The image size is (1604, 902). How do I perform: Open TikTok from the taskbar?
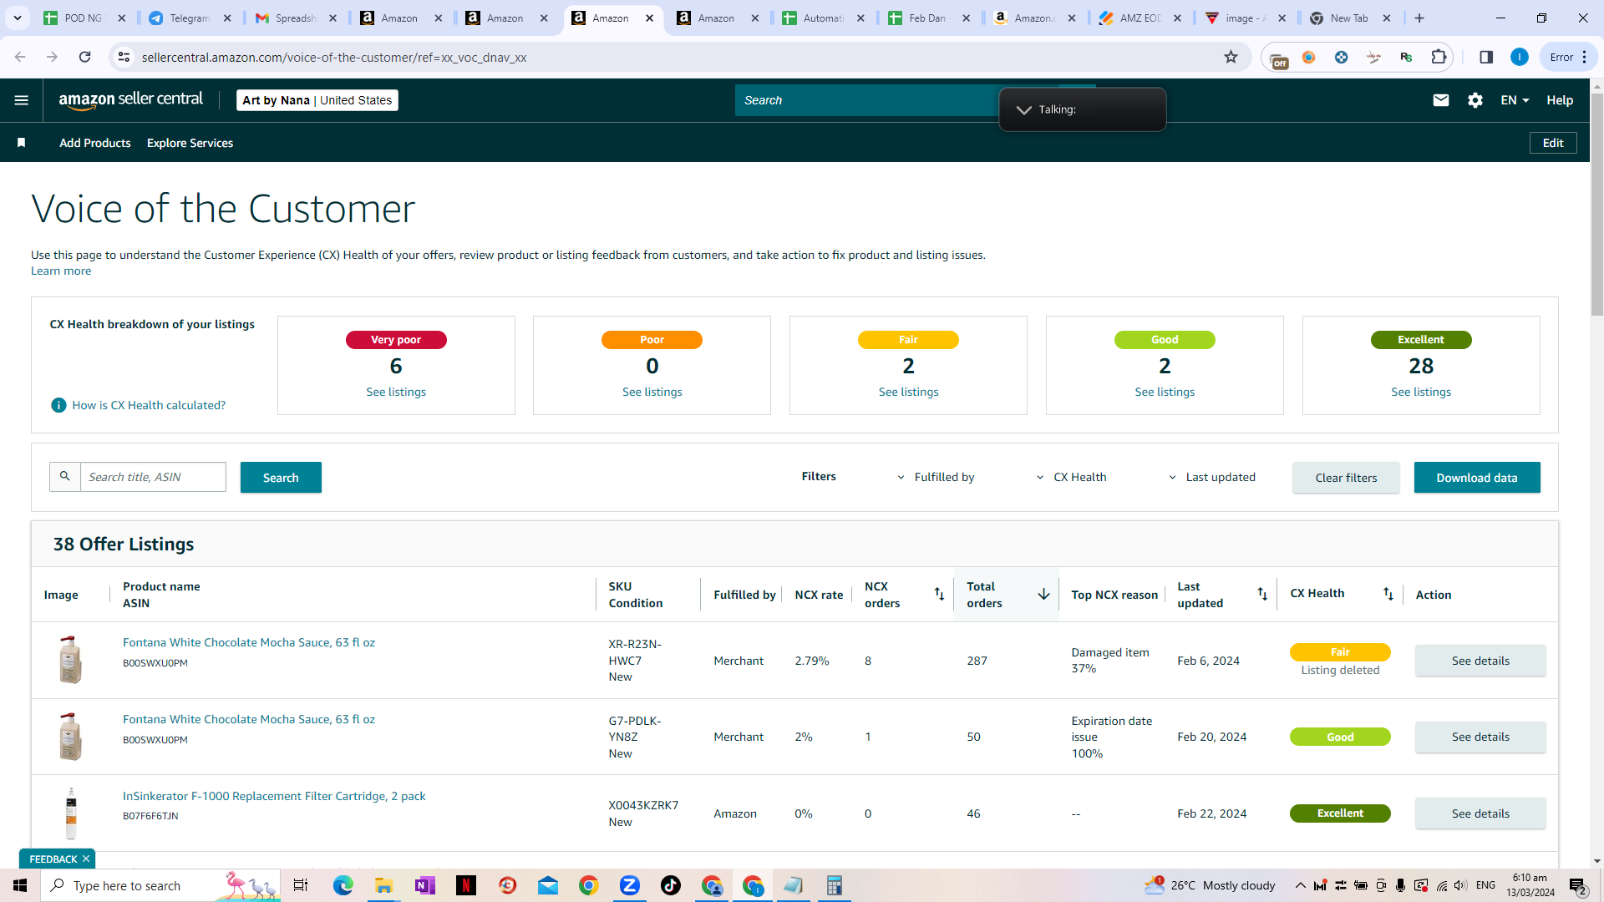pyautogui.click(x=671, y=885)
